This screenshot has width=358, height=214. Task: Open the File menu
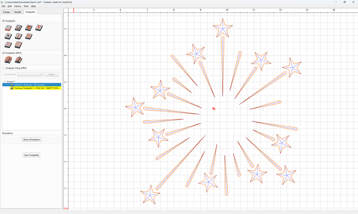(4, 6)
